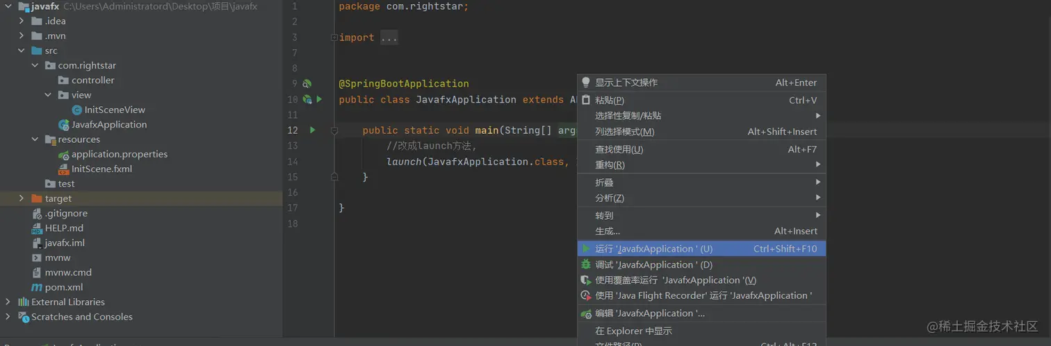Click the '//改成launch方法,' comment
1051x346 pixels.
[x=431, y=146]
